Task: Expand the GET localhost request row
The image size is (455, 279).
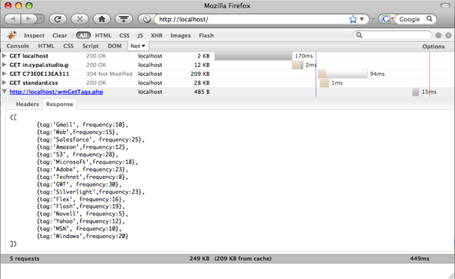Action: coord(5,55)
